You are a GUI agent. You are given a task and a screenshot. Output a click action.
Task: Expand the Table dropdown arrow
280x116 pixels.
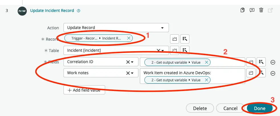162,51
